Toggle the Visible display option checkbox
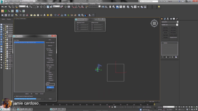198x111 pixels. (x=47, y=67)
